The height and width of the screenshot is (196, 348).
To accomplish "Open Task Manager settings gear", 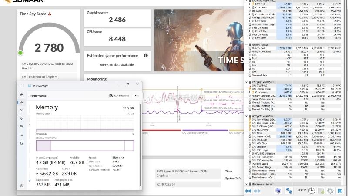I will coord(21,186).
